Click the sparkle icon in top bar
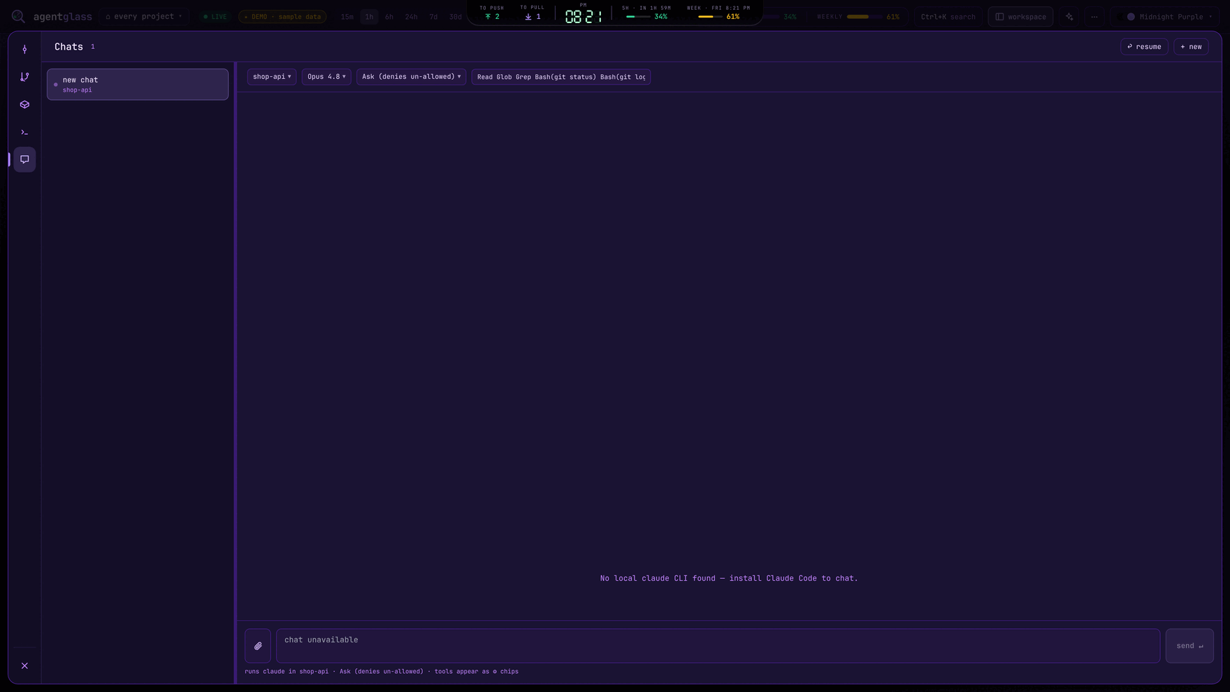1230x692 pixels. (1069, 17)
